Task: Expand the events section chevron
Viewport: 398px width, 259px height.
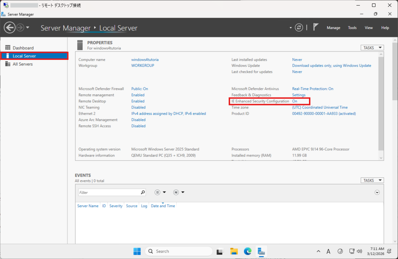Action: (377, 192)
